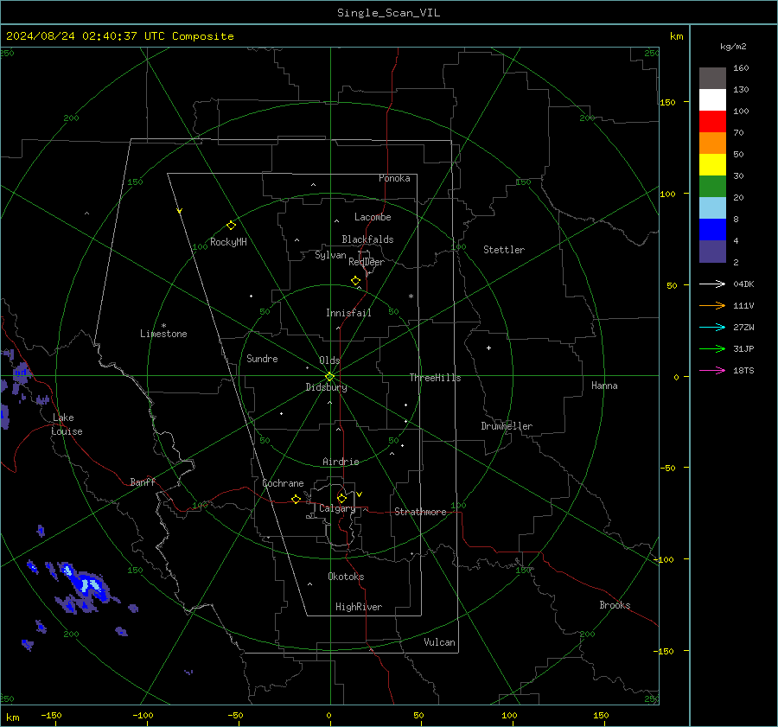The height and width of the screenshot is (727, 778).
Task: Select the orange 111V arrow in the legend
Action: [712, 306]
